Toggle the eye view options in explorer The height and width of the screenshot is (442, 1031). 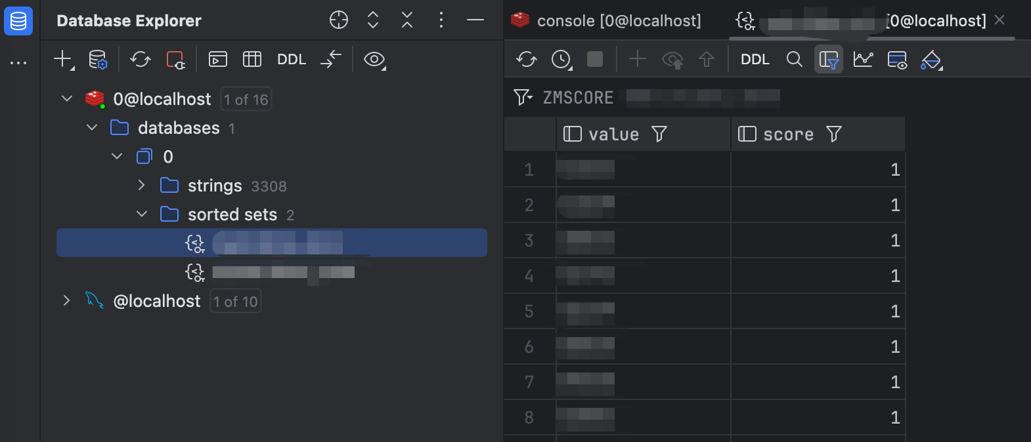pos(374,60)
